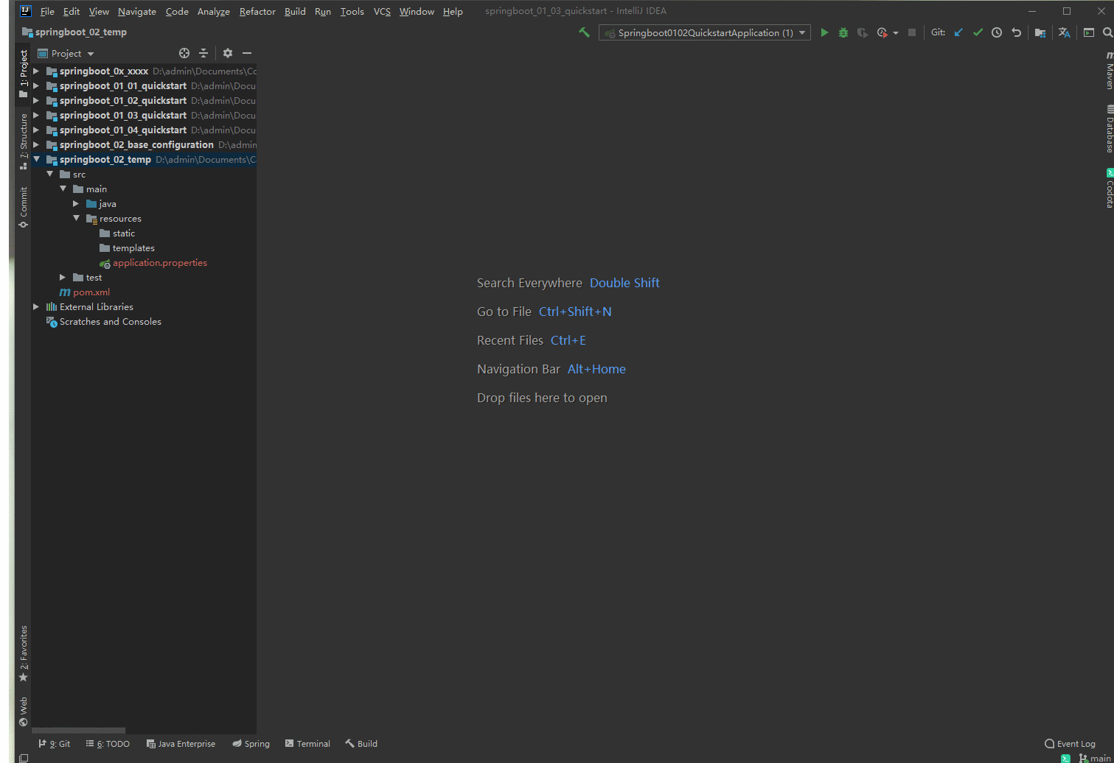Image resolution: width=1114 pixels, height=763 pixels.
Task: Select the templates folder
Action: pyautogui.click(x=133, y=248)
